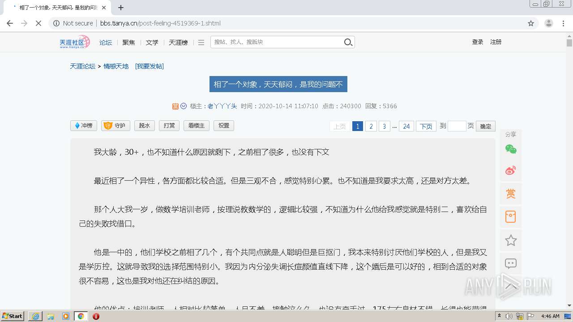The width and height of the screenshot is (573, 322).
Task: Focus the page number jump input field
Action: pyautogui.click(x=457, y=126)
